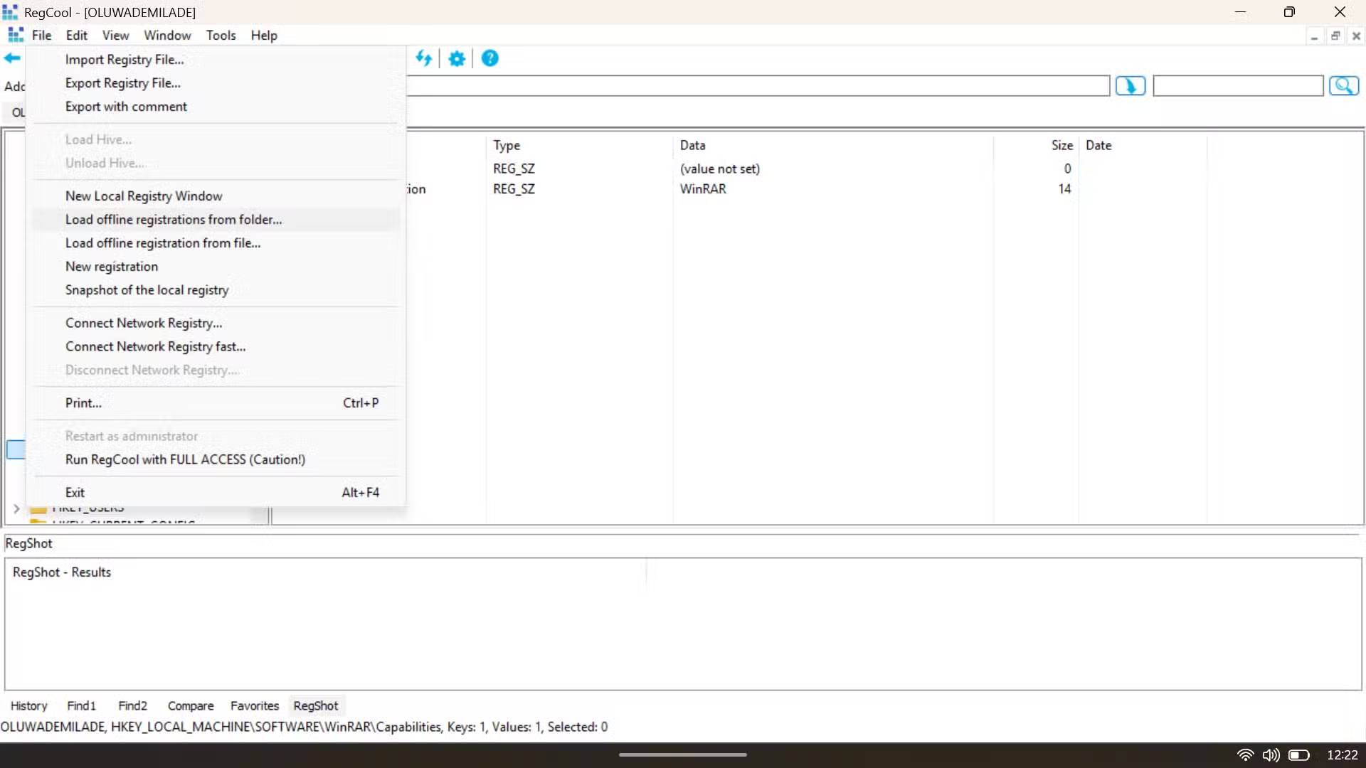Start a search with the magnifier icon

pyautogui.click(x=1345, y=85)
